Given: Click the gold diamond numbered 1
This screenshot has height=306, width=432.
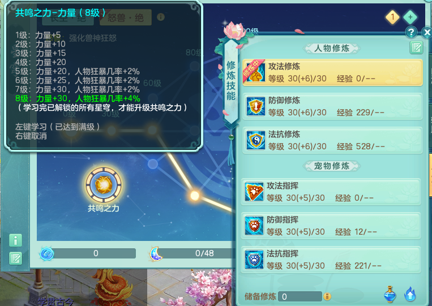Looking at the screenshot, I should pos(392,18).
